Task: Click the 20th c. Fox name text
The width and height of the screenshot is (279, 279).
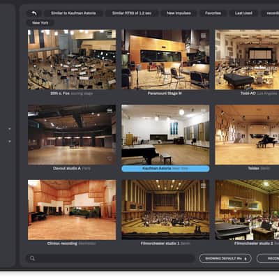Action: tap(60, 93)
